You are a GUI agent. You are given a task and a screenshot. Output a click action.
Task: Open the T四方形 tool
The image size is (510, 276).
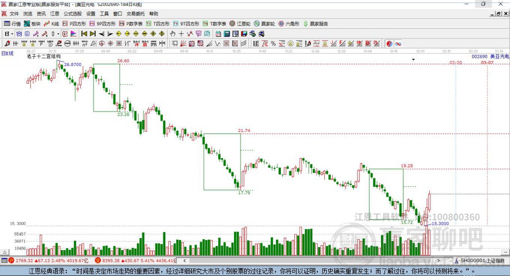[x=158, y=24]
